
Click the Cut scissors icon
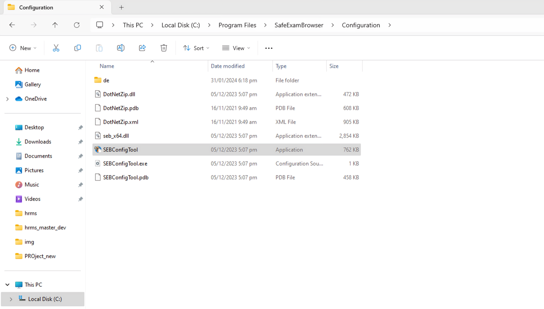[56, 48]
